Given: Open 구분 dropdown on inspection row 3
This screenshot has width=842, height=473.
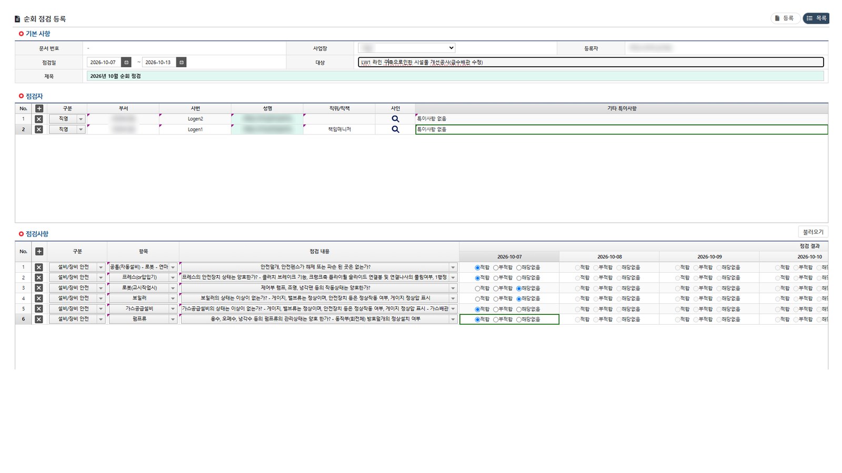Looking at the screenshot, I should pos(101,288).
